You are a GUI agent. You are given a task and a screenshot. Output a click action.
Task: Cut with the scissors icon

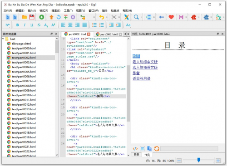pyautogui.click(x=114, y=17)
